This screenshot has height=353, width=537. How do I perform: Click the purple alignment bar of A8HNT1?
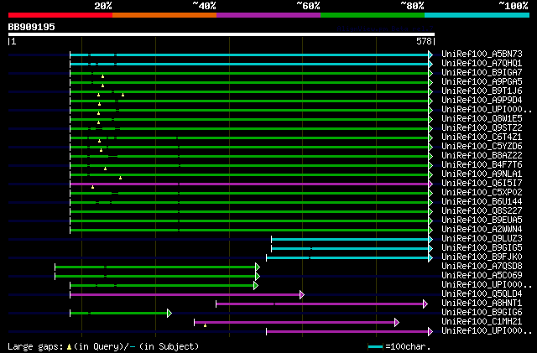[320, 304]
